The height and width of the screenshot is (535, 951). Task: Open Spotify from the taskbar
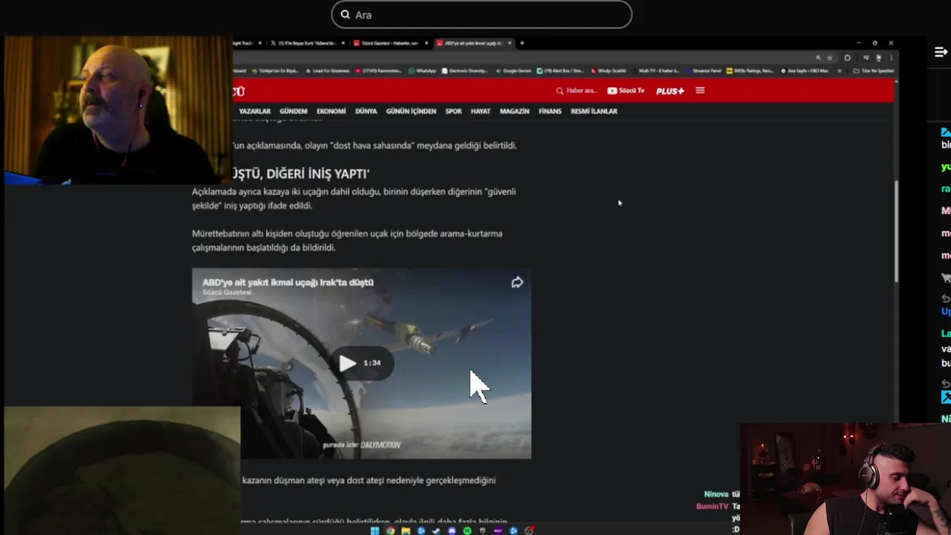[x=467, y=531]
